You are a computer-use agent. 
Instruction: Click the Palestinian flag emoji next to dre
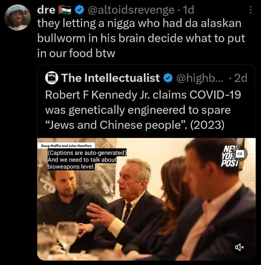pos(65,10)
